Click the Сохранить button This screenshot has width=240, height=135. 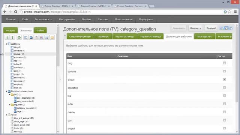(179, 28)
